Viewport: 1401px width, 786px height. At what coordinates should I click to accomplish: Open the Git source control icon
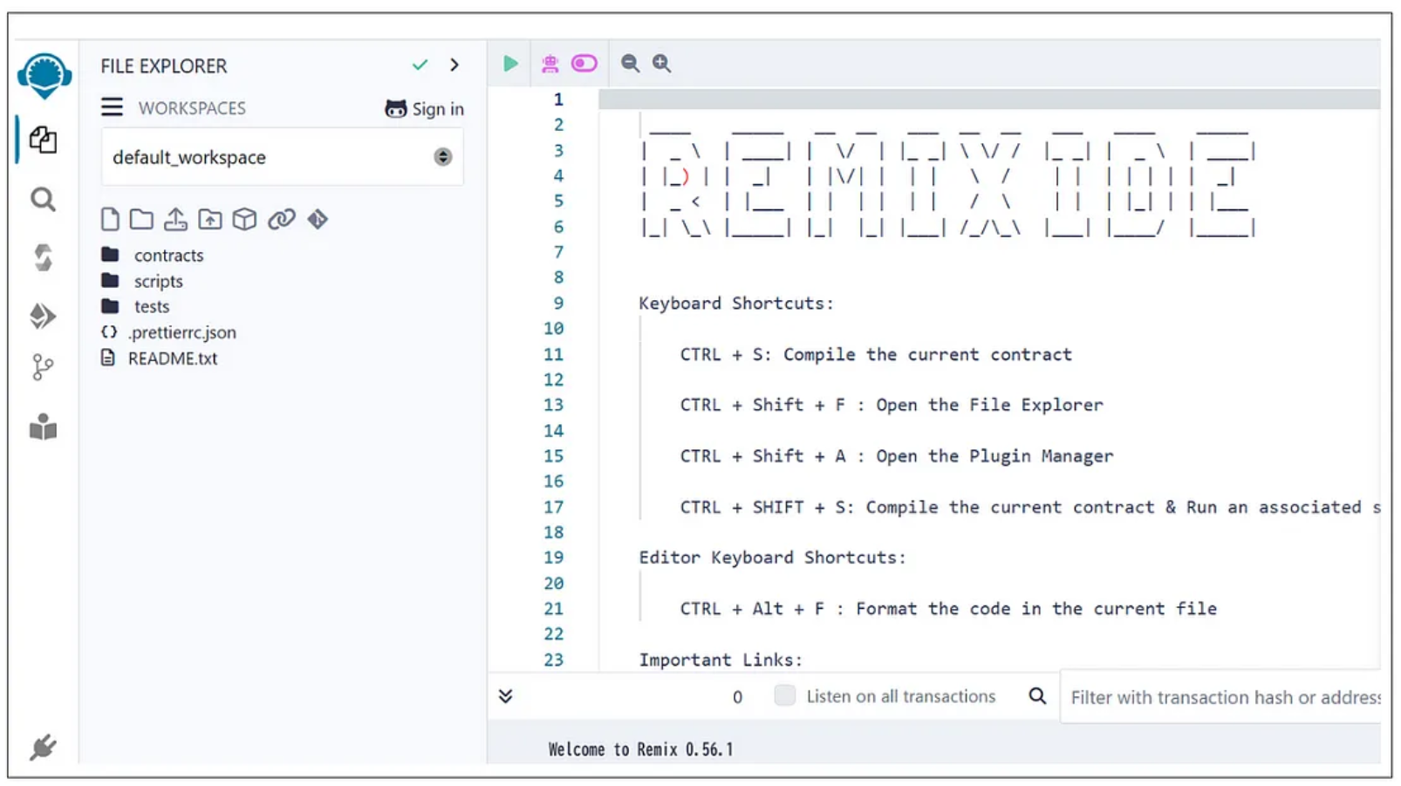point(43,367)
